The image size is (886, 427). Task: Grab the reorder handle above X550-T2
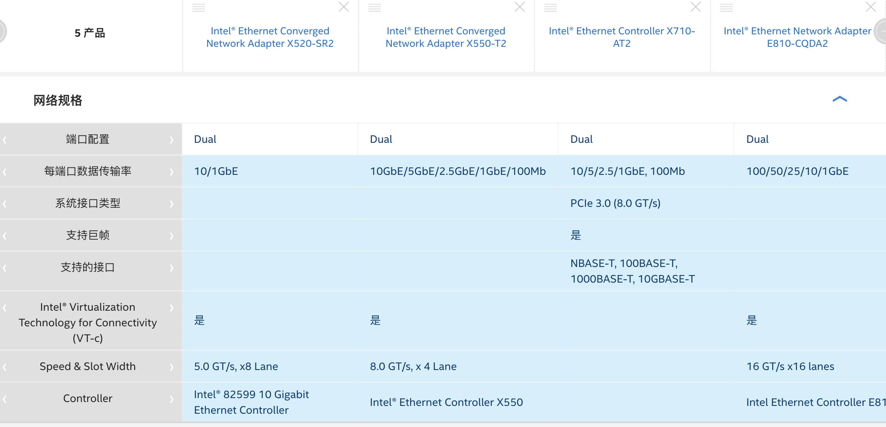coord(375,8)
